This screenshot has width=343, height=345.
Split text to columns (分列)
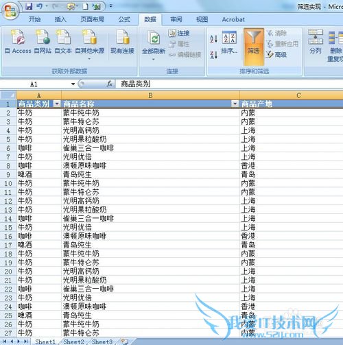coord(316,42)
